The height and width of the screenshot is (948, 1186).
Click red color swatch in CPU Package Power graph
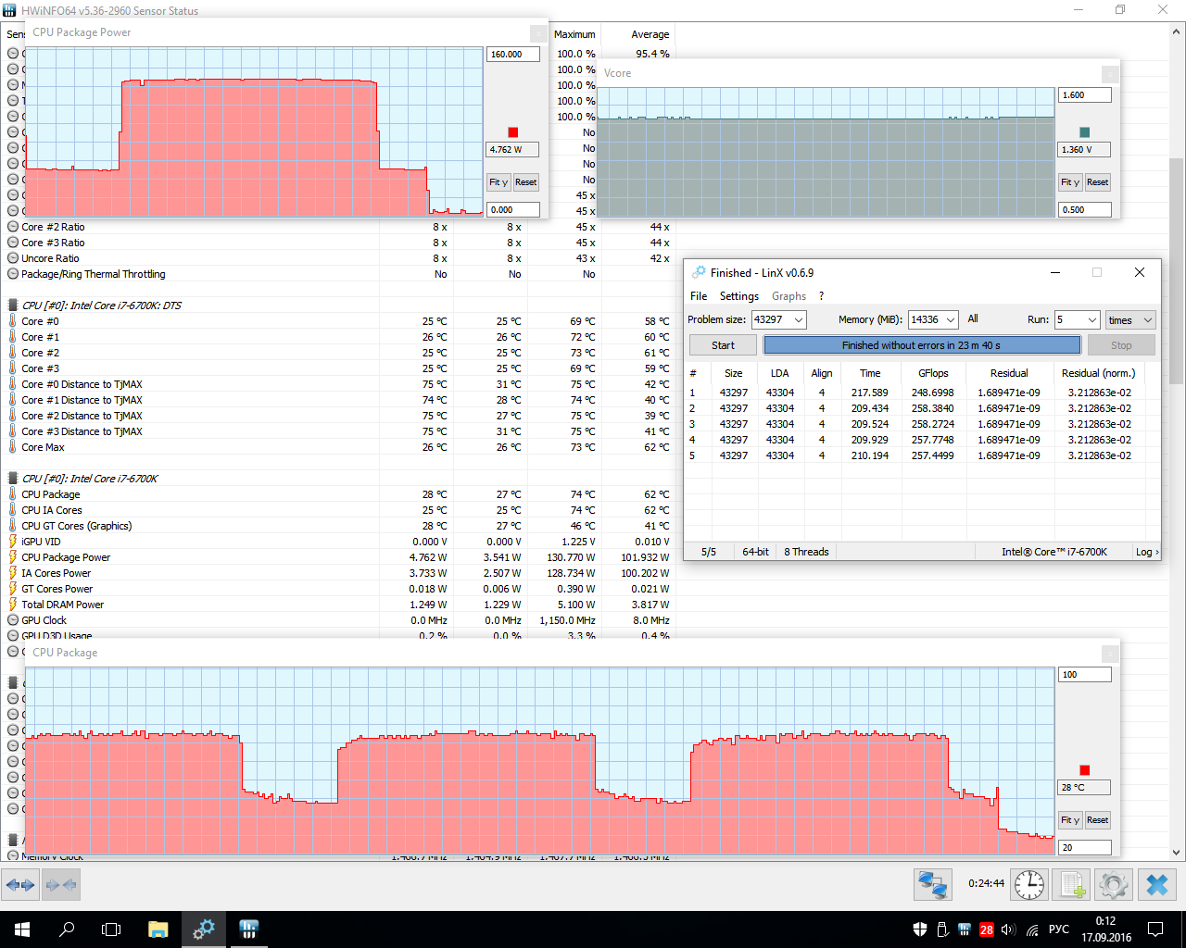click(x=513, y=132)
